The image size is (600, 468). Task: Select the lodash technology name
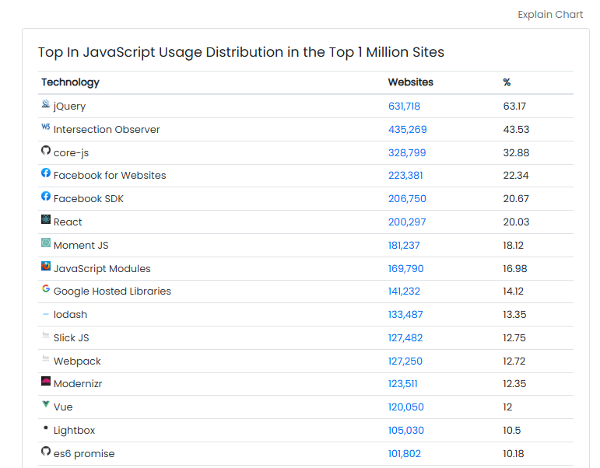coord(70,314)
